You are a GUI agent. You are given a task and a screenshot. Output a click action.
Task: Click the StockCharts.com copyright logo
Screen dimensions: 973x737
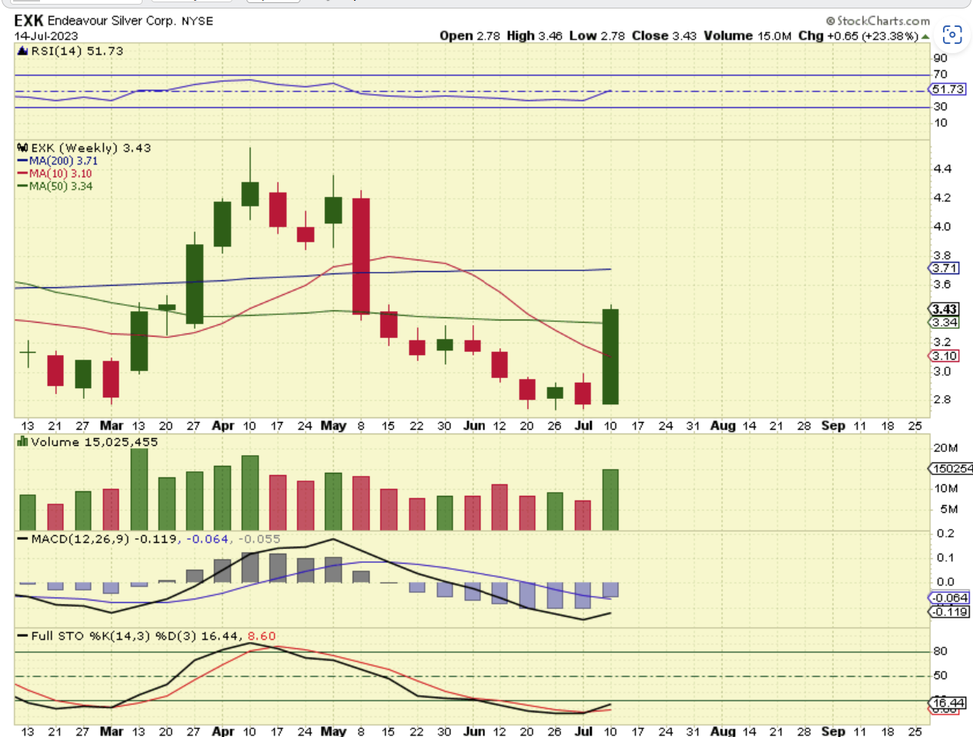coord(877,21)
